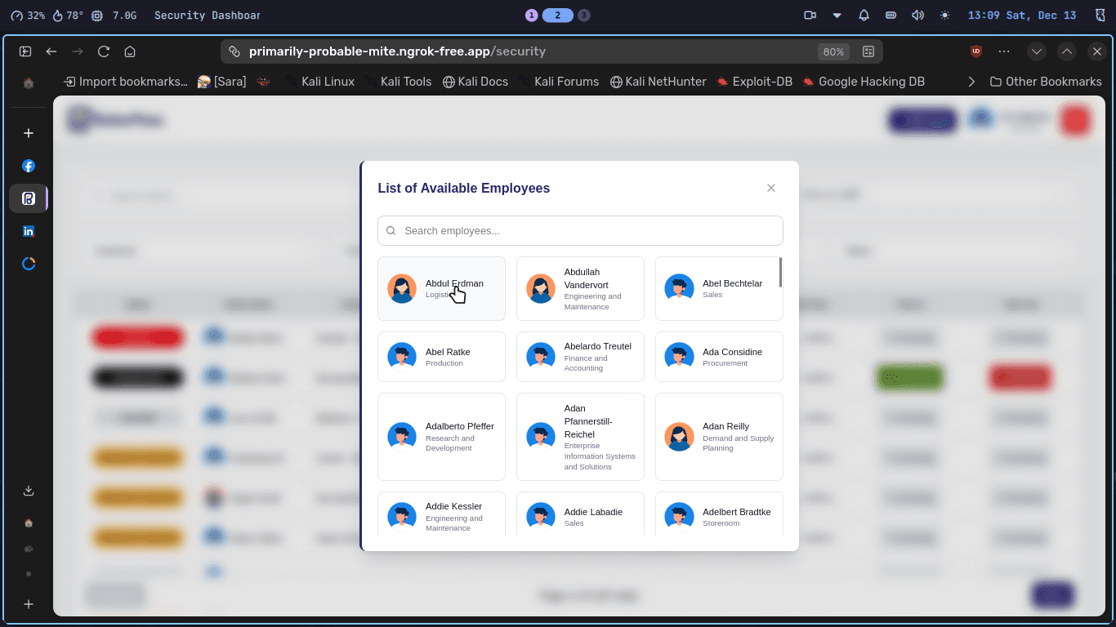The image size is (1116, 627).
Task: Show more bookmarks chevron
Action: coord(971,82)
